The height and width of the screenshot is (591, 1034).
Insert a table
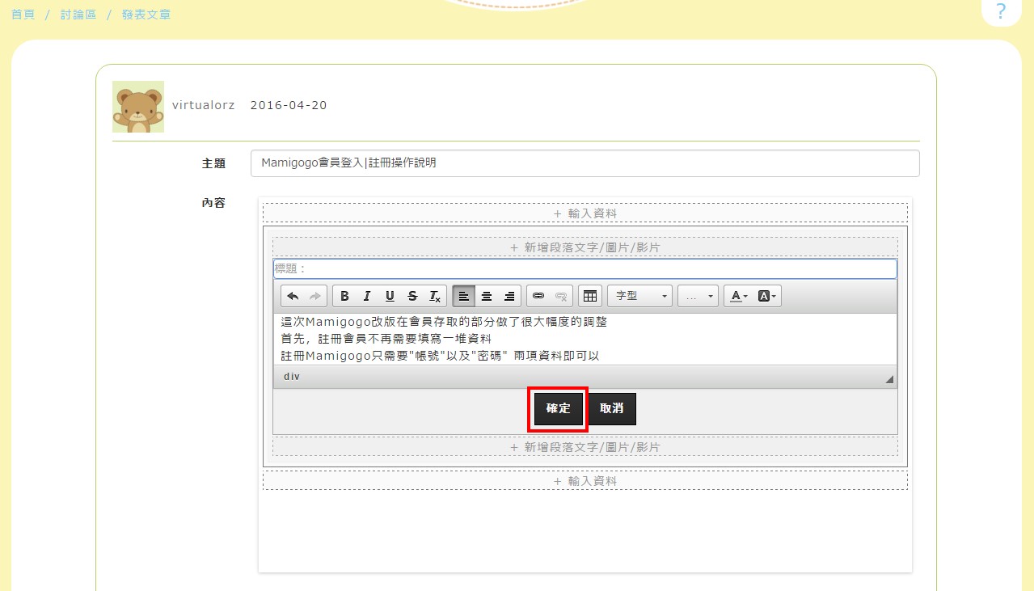click(x=590, y=296)
